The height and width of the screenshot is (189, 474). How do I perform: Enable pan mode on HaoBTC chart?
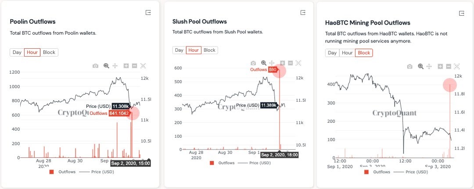click(x=430, y=66)
